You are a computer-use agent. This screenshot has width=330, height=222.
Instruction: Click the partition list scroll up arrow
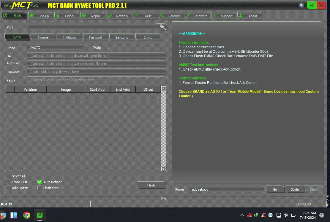(x=164, y=89)
